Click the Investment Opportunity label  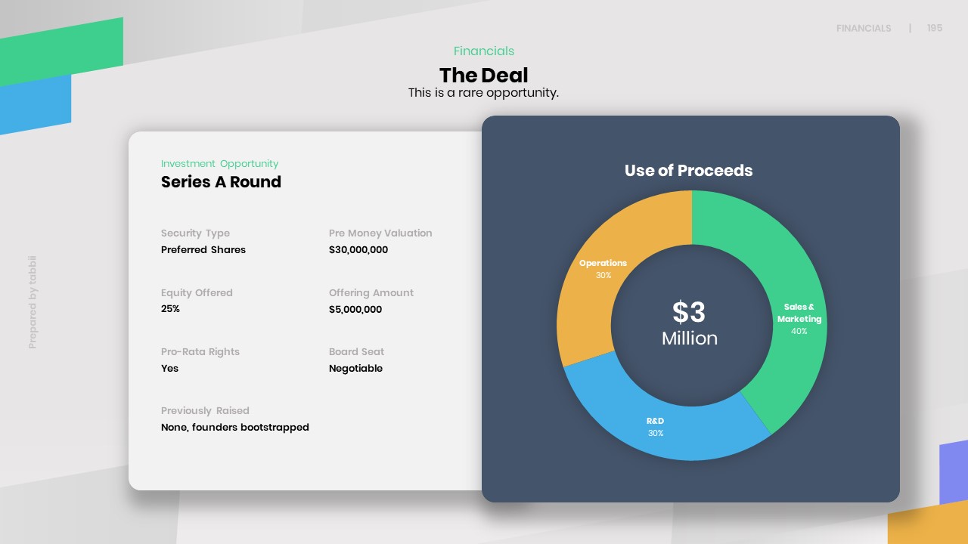coord(219,164)
